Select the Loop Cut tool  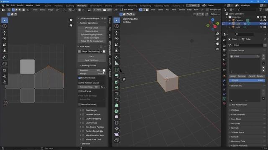pos(116,94)
